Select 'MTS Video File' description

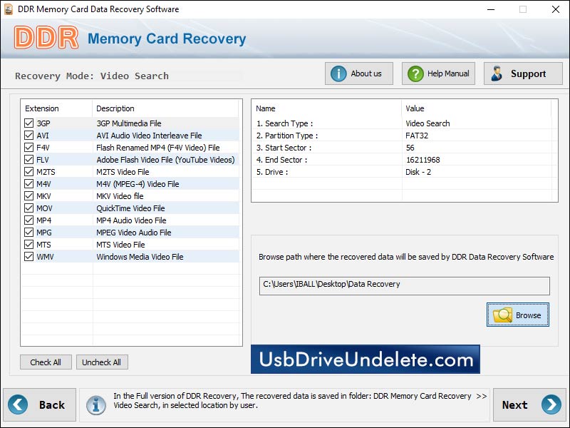120,245
